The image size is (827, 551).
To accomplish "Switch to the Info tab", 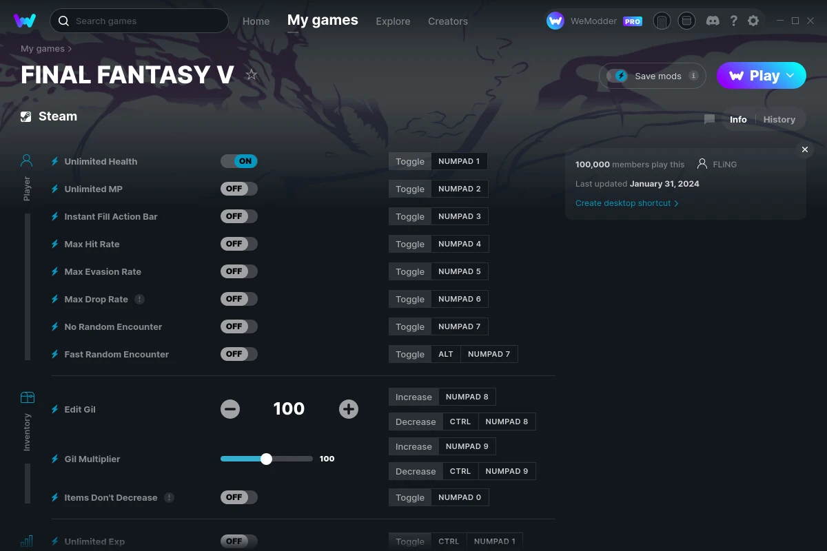I will coord(738,119).
